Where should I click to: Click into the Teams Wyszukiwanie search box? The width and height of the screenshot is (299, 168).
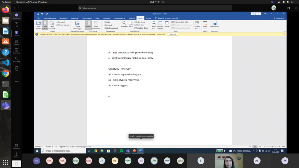tap(155, 8)
